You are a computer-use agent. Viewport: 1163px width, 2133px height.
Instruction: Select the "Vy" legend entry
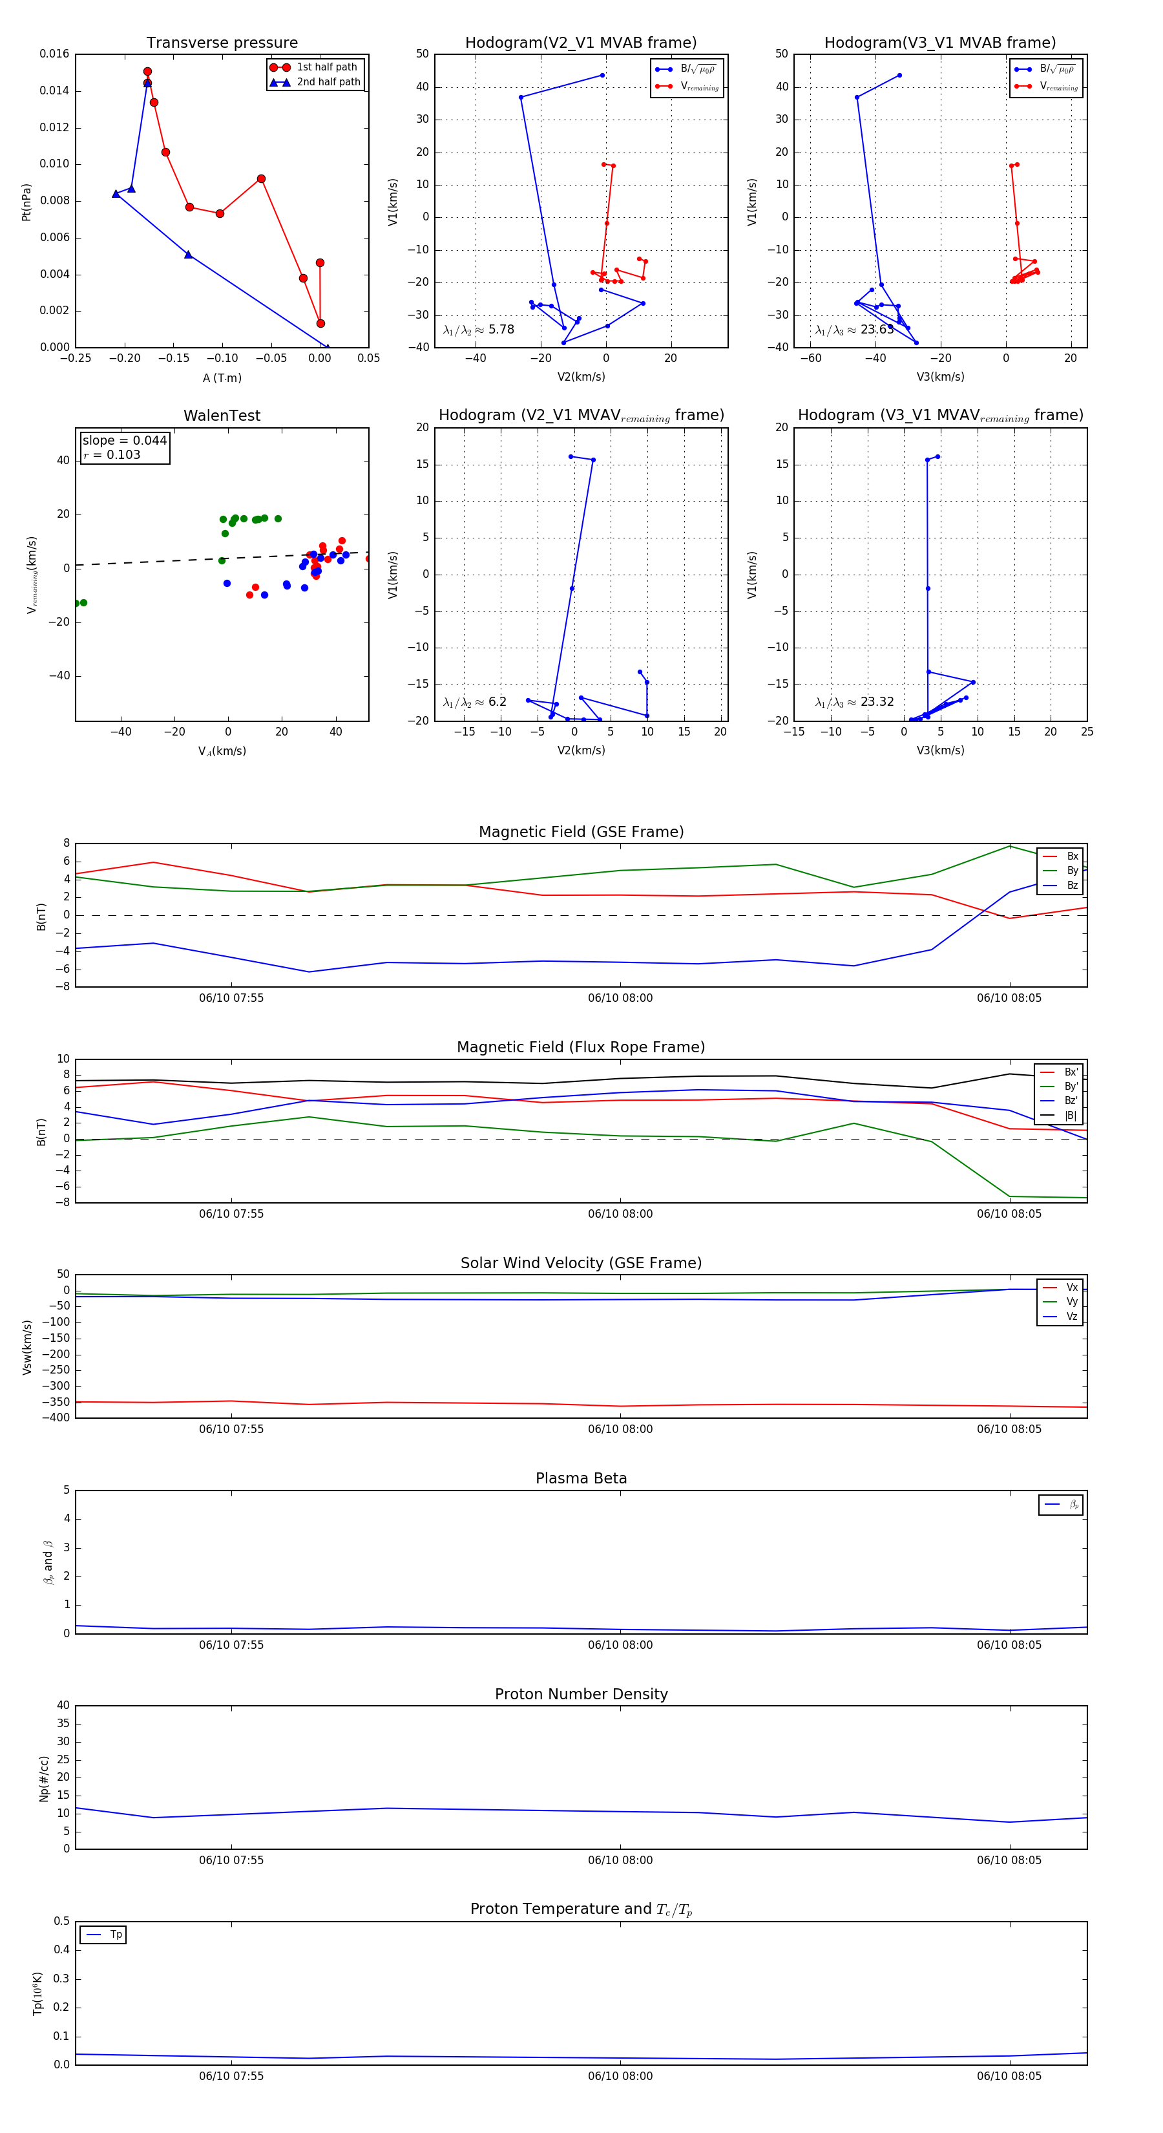click(1060, 1302)
